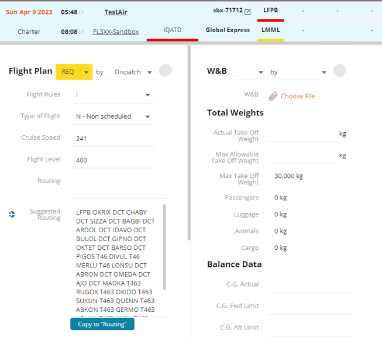
Task: Click the W&B status circle indicator
Action: pyautogui.click(x=339, y=71)
